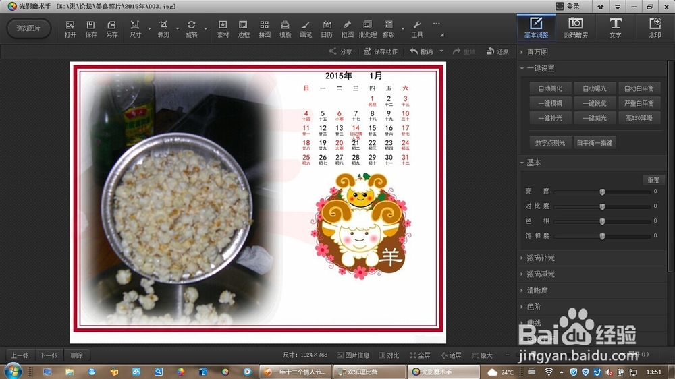Open 数字点测光 metering

550,143
